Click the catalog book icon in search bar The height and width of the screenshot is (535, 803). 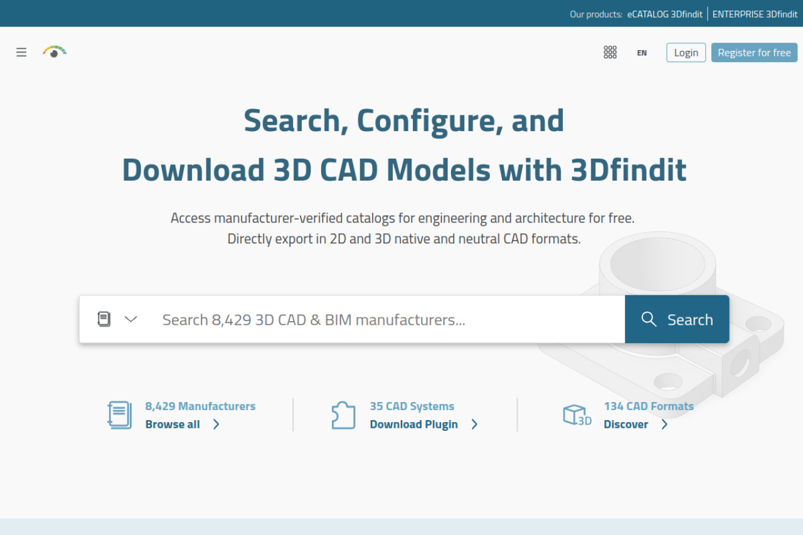[104, 319]
